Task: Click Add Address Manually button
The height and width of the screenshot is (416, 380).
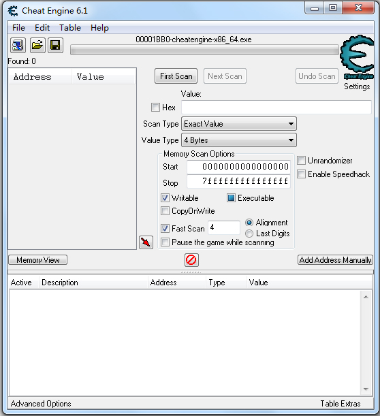Action: (x=335, y=260)
